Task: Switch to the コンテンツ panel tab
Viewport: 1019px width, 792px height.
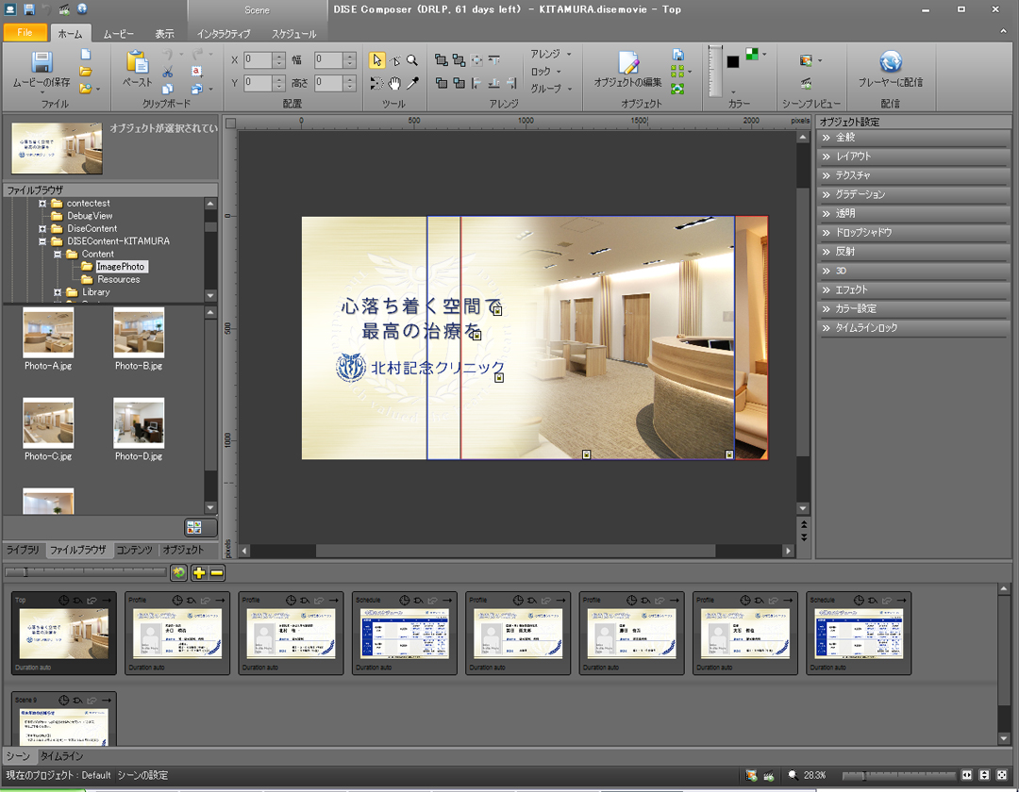Action: point(133,550)
